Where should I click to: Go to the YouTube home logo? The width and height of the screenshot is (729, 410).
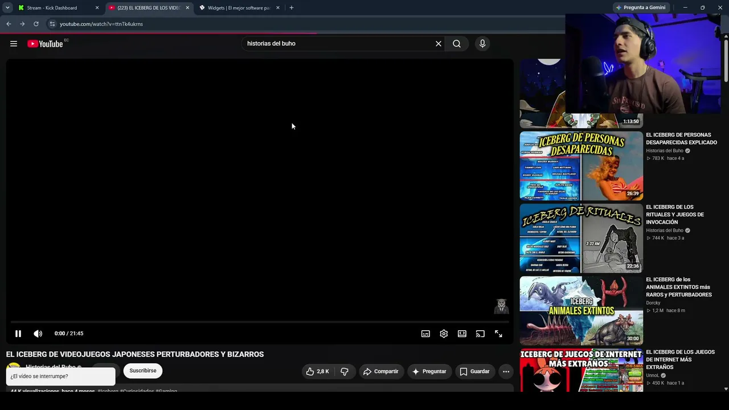click(x=45, y=44)
